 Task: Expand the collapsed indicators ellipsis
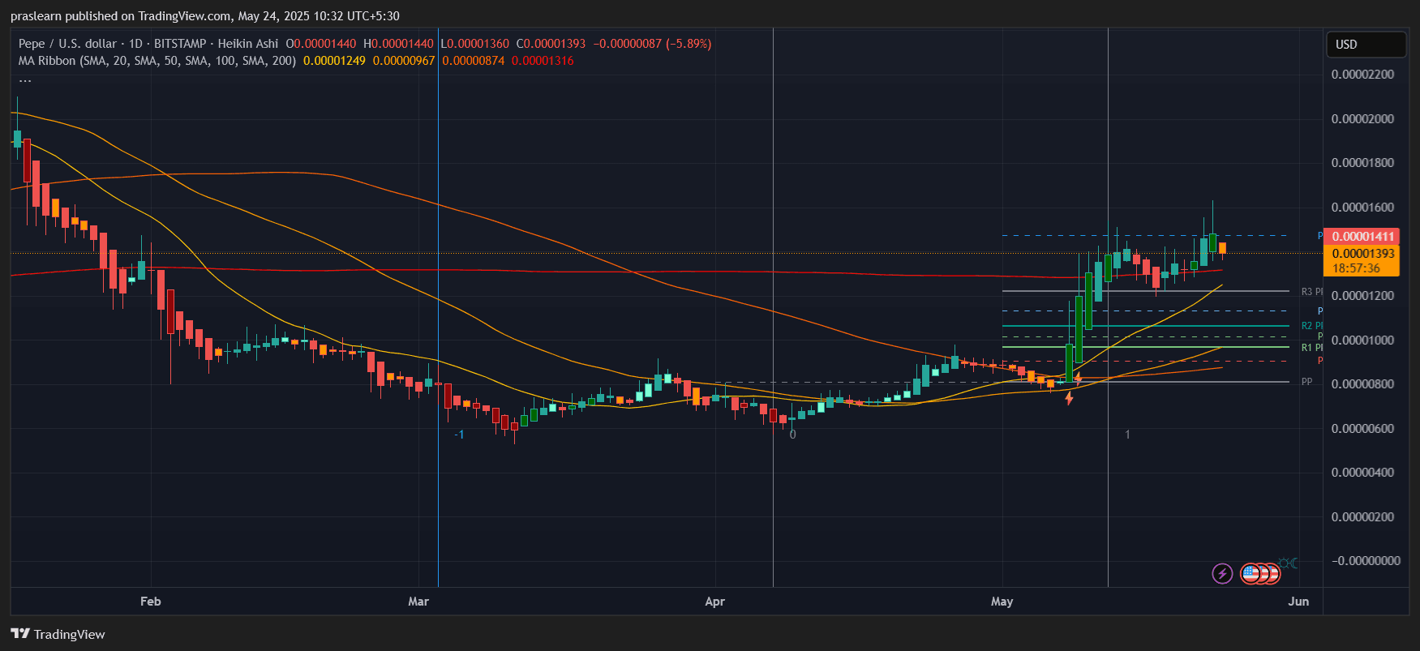[25, 79]
